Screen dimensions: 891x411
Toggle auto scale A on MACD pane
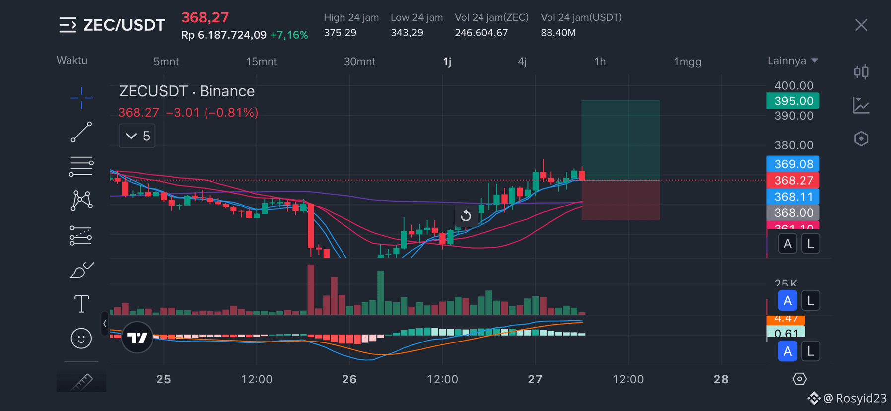click(787, 351)
